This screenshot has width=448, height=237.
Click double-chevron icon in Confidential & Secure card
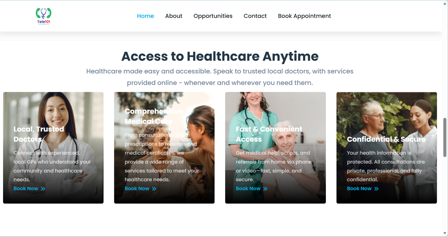[x=376, y=189]
